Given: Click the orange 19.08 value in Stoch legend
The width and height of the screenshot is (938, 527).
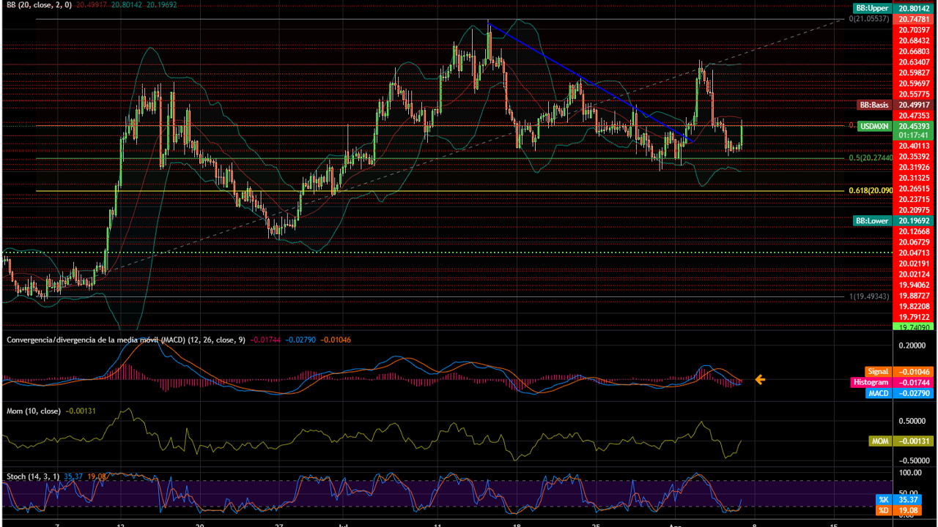Looking at the screenshot, I should (96, 476).
